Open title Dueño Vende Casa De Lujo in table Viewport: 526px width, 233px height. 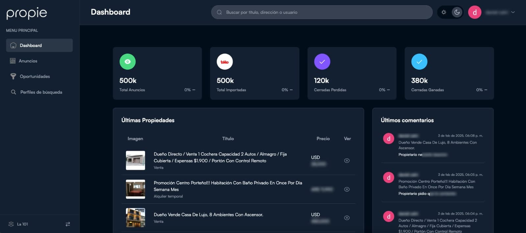[208, 215]
